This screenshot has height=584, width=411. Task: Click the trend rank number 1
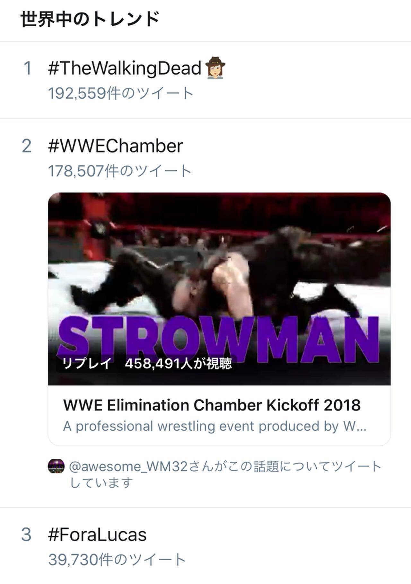(28, 68)
